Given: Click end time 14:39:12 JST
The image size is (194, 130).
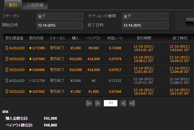Looking at the screenshot, I should tap(179, 61).
